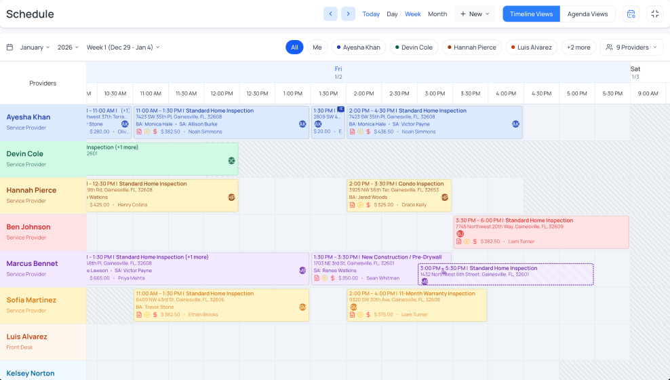Switch to Agenda Views tab
The image size is (670, 380).
(x=587, y=14)
